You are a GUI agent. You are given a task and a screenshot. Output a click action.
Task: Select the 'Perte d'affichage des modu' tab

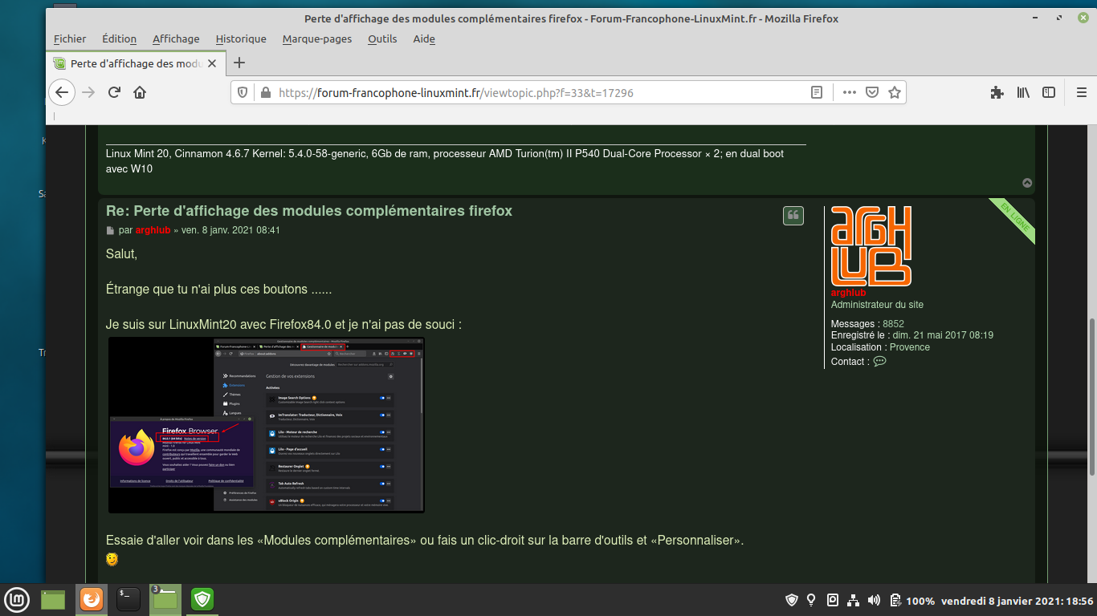tap(136, 63)
